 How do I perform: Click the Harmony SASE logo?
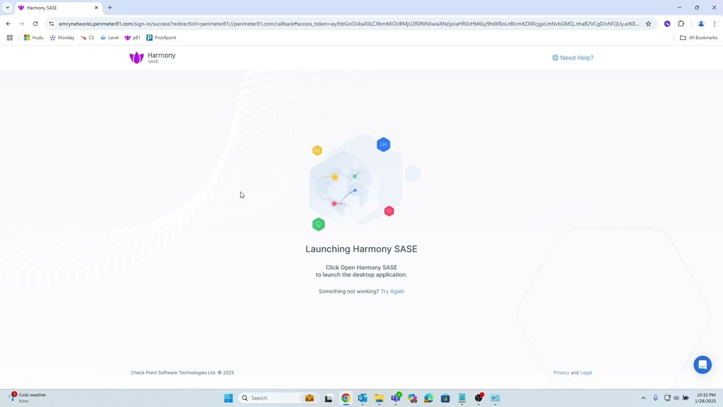153,58
